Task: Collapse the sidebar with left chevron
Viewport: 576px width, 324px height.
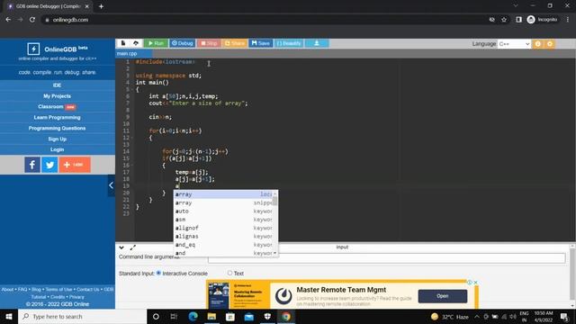Action: pyautogui.click(x=111, y=185)
